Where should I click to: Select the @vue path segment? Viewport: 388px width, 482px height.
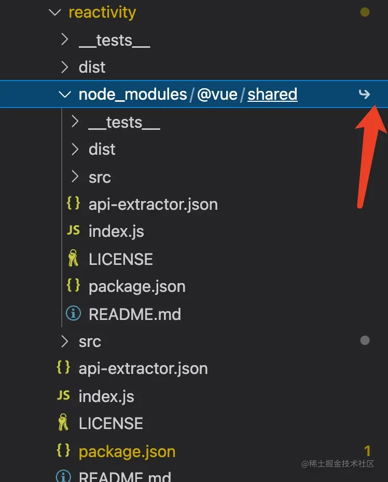pos(217,95)
